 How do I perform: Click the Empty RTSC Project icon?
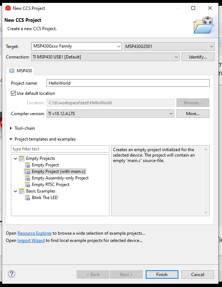[x=27, y=185]
